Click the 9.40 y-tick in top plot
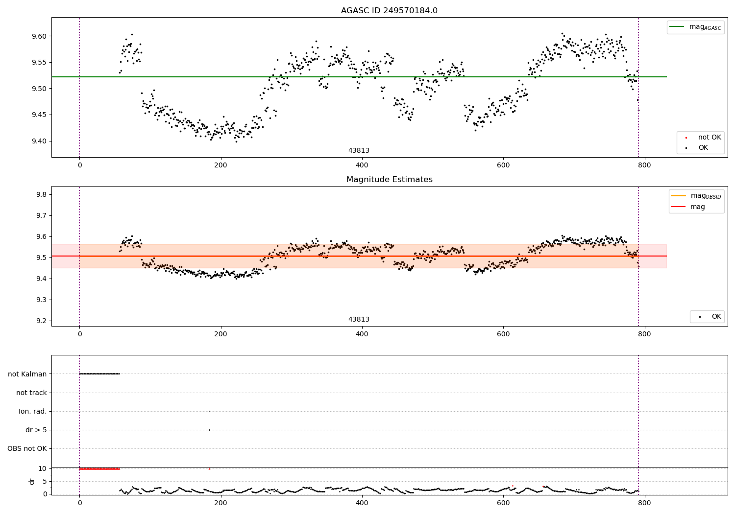Screen dimensions: 735x514 pyautogui.click(x=39, y=141)
